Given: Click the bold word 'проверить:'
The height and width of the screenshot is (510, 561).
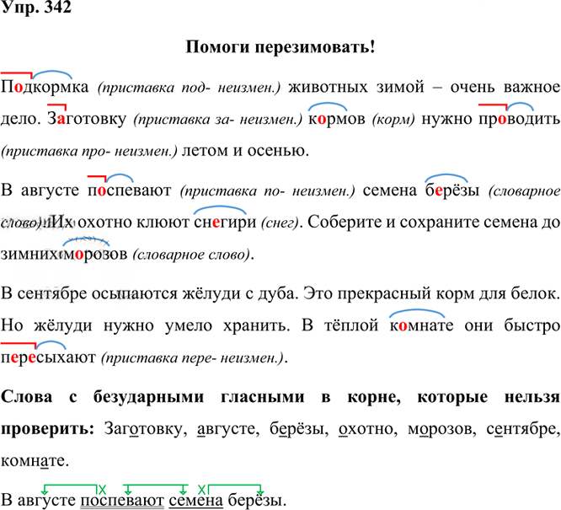Looking at the screenshot, I should [47, 429].
